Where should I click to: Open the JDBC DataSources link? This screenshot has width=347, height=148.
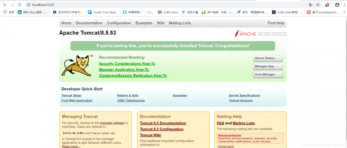(131, 101)
